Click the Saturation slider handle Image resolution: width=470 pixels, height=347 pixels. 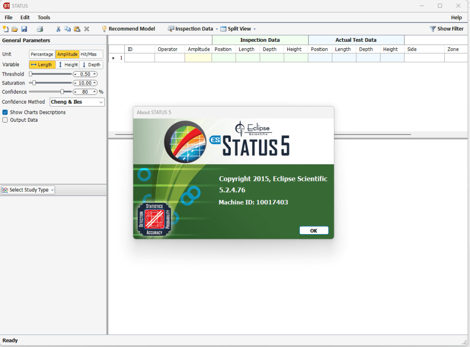click(34, 83)
